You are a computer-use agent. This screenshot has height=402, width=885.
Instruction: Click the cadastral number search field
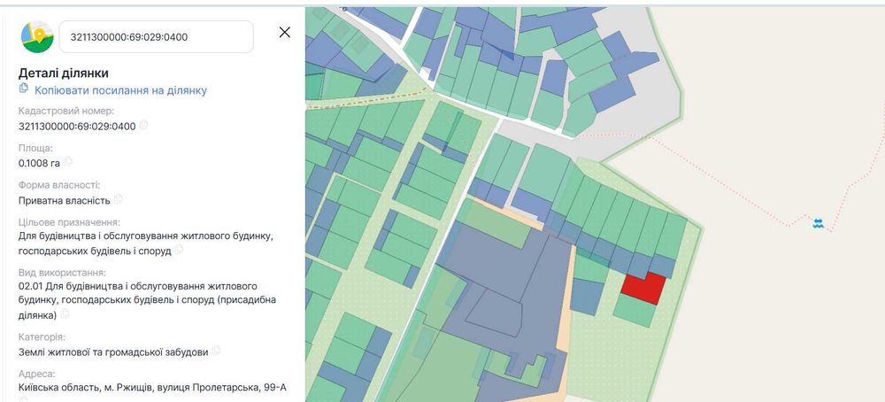(157, 37)
